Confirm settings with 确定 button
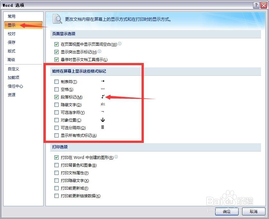Image resolution: width=269 pixels, height=219 pixels. pyautogui.click(x=227, y=211)
